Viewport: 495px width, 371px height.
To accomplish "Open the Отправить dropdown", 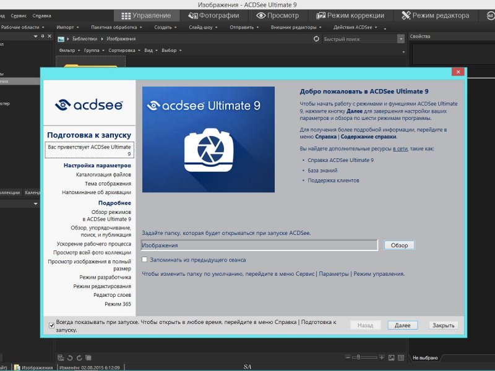I will point(244,27).
